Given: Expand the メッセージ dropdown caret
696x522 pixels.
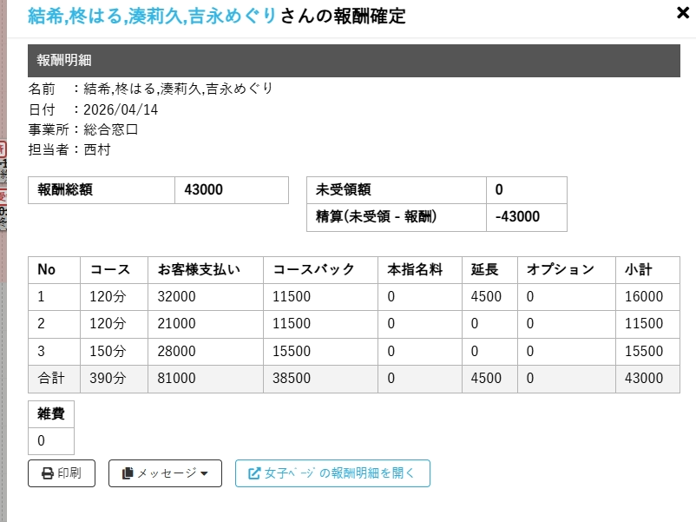Looking at the screenshot, I should [x=205, y=474].
